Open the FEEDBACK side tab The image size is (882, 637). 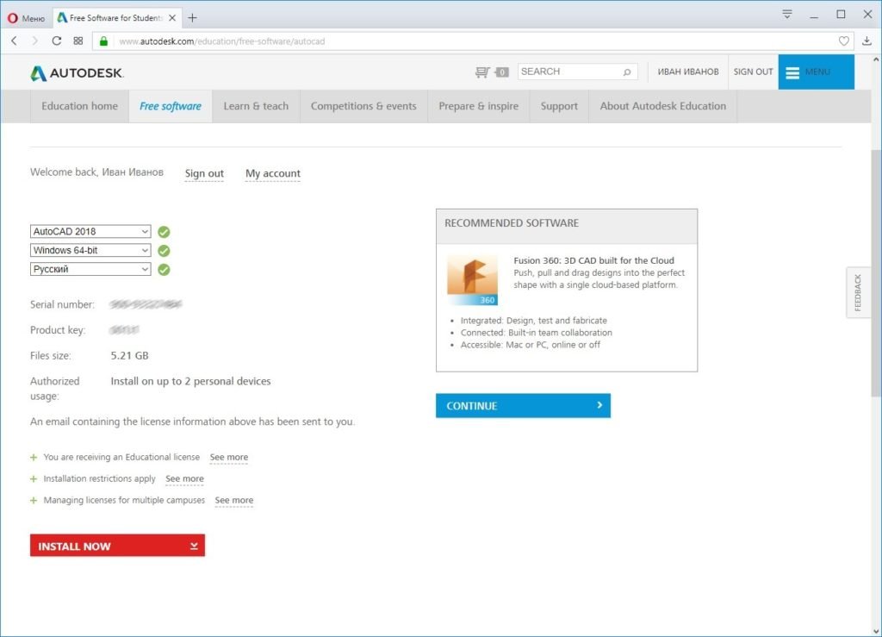[x=858, y=292]
